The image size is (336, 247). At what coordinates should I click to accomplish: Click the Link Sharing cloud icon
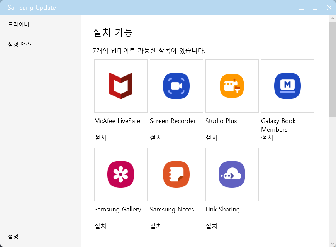click(232, 174)
